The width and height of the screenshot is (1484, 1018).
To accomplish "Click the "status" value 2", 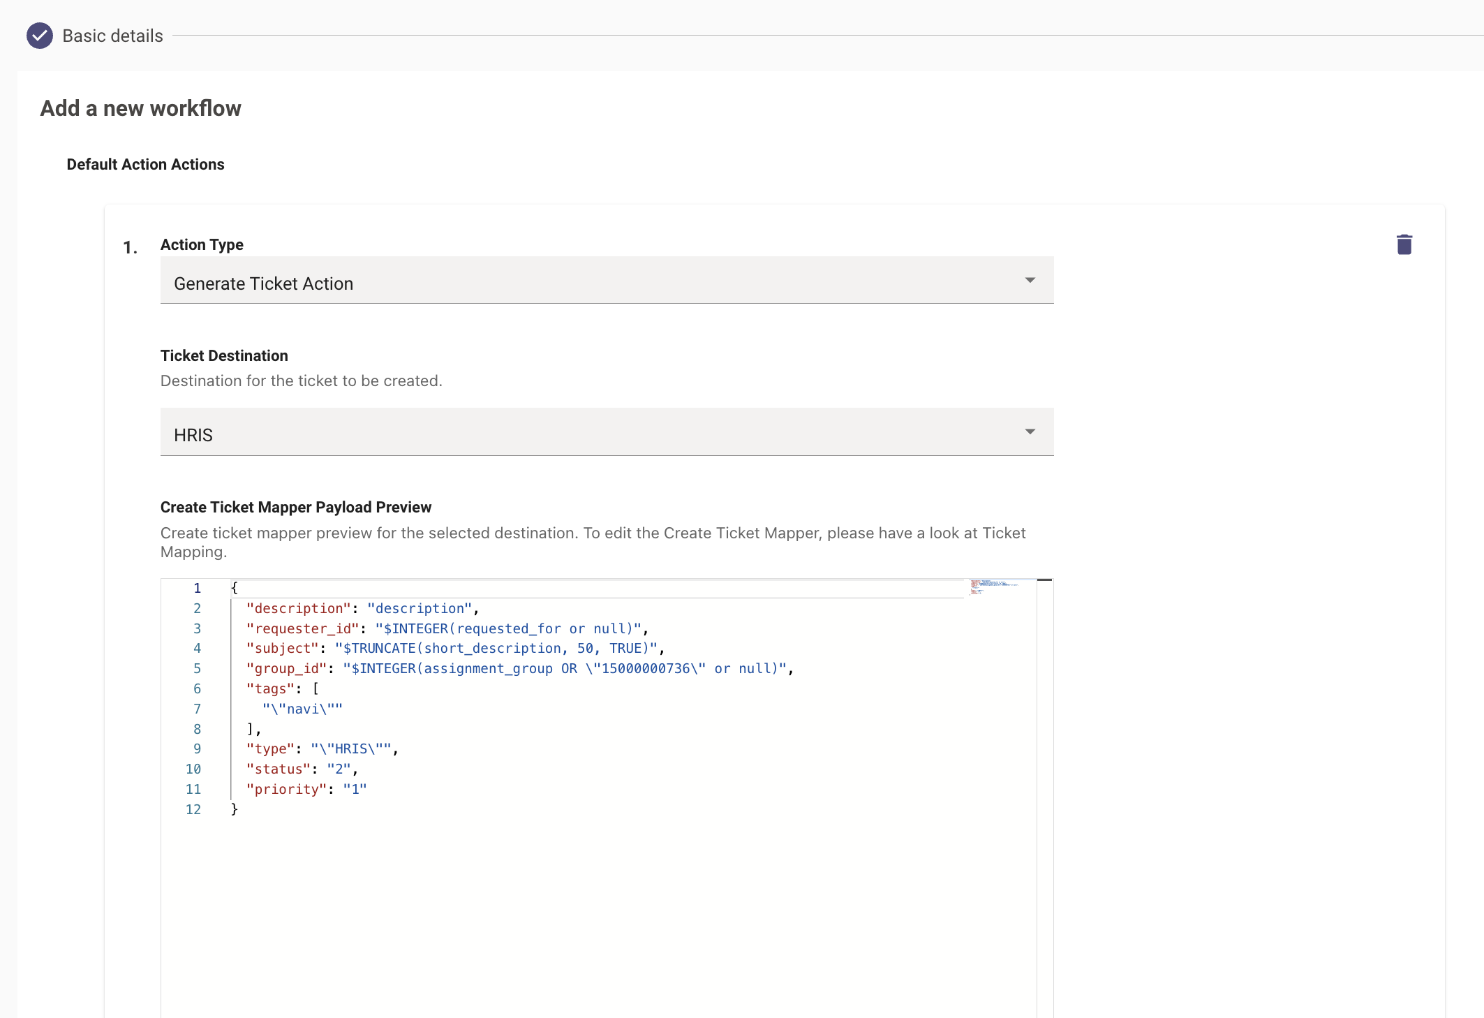I will click(x=339, y=769).
